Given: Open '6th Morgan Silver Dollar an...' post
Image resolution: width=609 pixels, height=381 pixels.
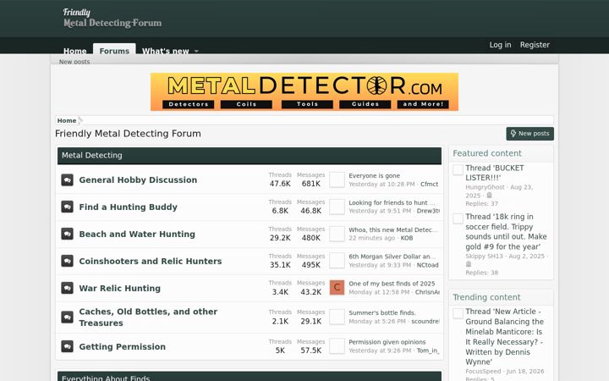Looking at the screenshot, I should coord(392,257).
